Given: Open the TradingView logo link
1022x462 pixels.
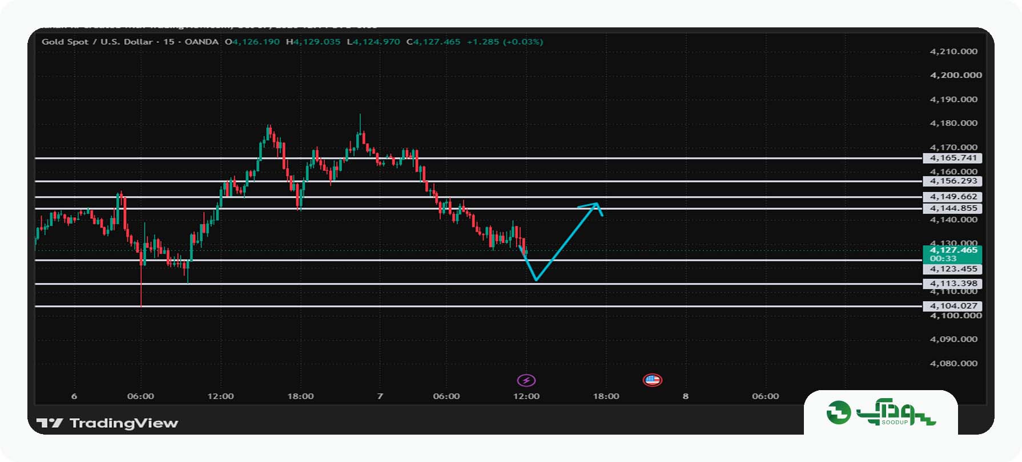Looking at the screenshot, I should point(107,423).
